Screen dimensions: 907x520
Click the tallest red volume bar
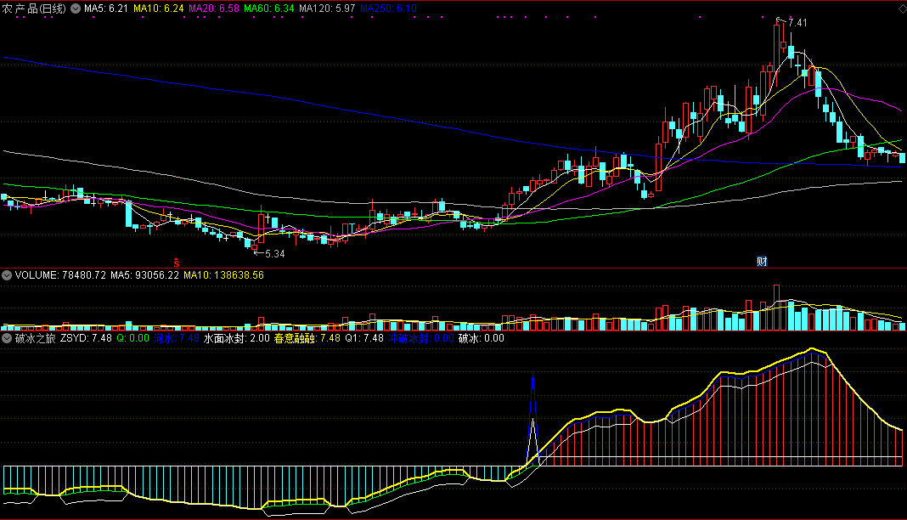pos(777,307)
